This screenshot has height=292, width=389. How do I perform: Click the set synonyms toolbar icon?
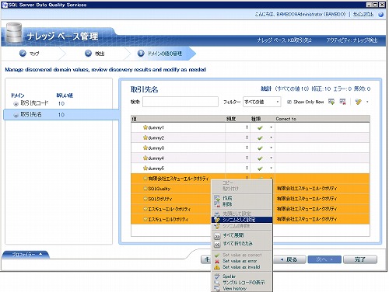[359, 102]
